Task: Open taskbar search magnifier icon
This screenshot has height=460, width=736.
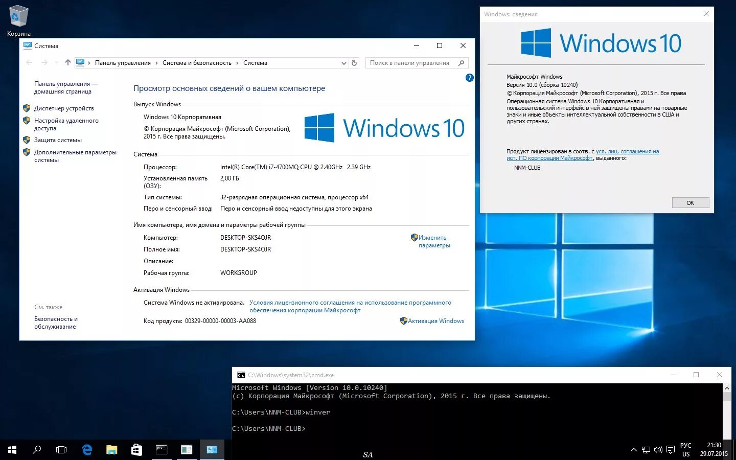Action: coord(37,450)
